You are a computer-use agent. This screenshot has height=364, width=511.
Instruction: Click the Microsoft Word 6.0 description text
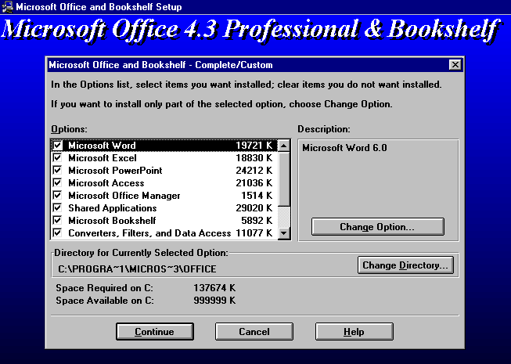click(x=344, y=148)
